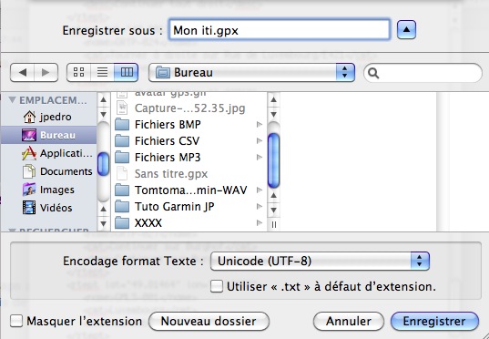
Task: Click the magnifying glass search icon
Action: (373, 73)
